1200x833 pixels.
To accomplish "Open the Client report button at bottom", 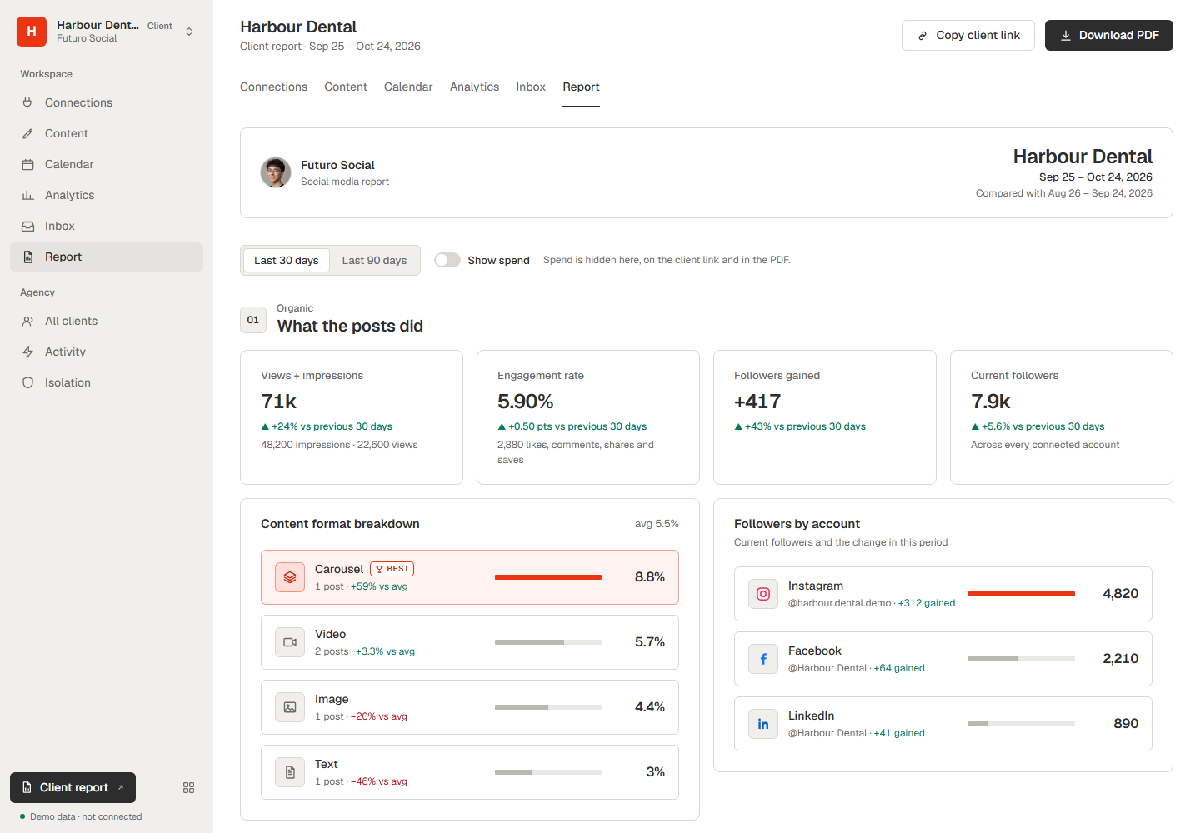I will click(72, 787).
